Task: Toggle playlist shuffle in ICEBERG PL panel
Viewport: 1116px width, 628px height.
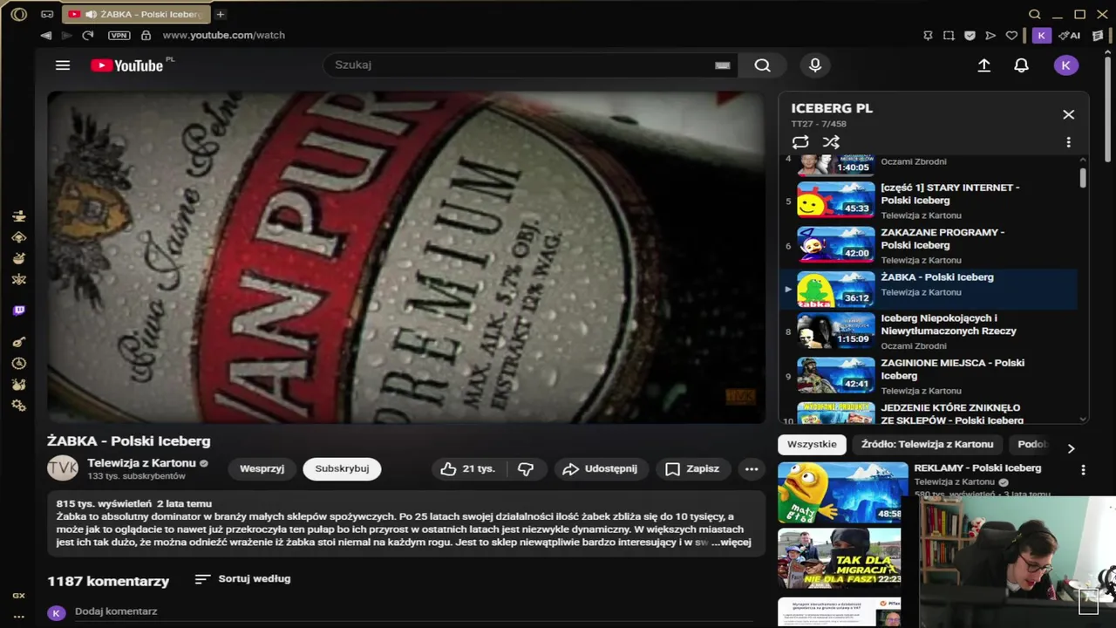Action: point(831,142)
